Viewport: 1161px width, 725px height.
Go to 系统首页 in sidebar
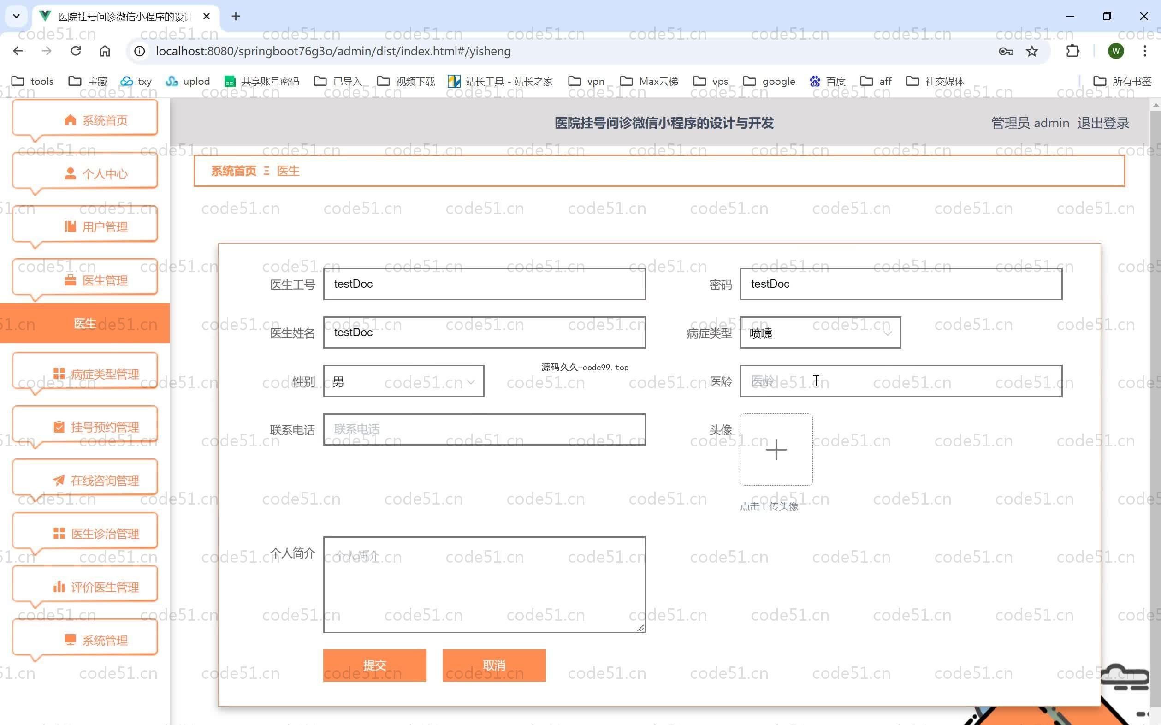pos(85,120)
